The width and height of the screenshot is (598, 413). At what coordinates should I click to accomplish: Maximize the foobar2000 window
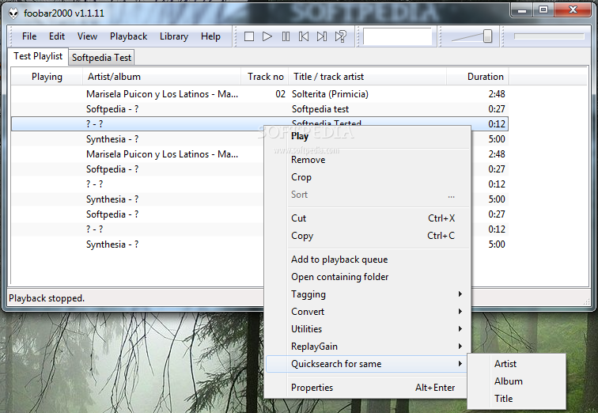(543, 10)
